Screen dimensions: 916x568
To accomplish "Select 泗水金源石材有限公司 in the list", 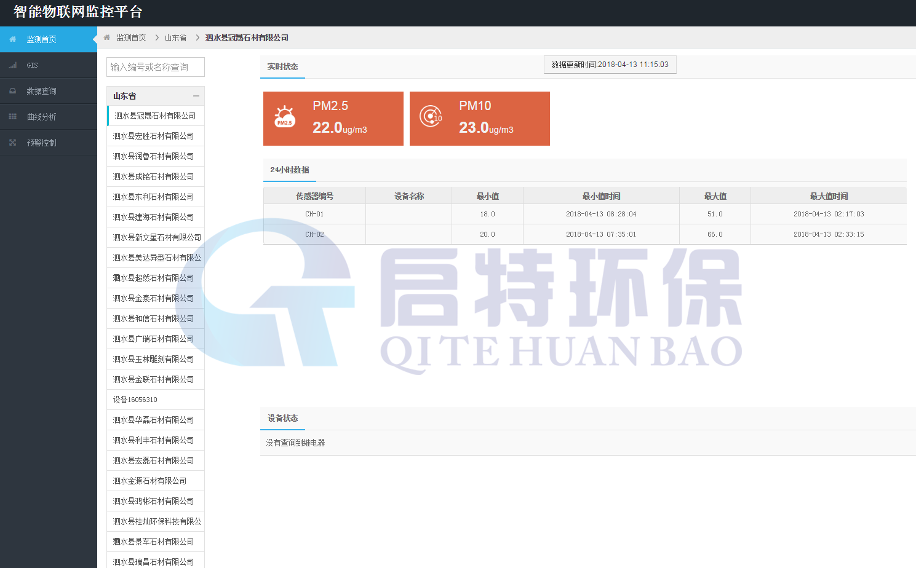I will pos(156,481).
